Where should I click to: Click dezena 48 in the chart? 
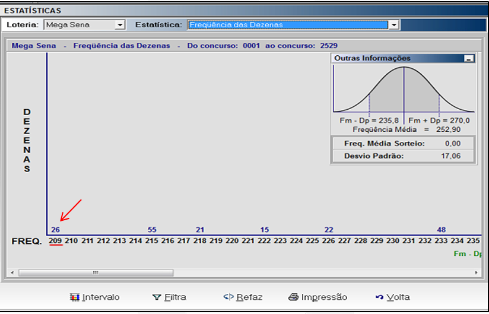(442, 230)
